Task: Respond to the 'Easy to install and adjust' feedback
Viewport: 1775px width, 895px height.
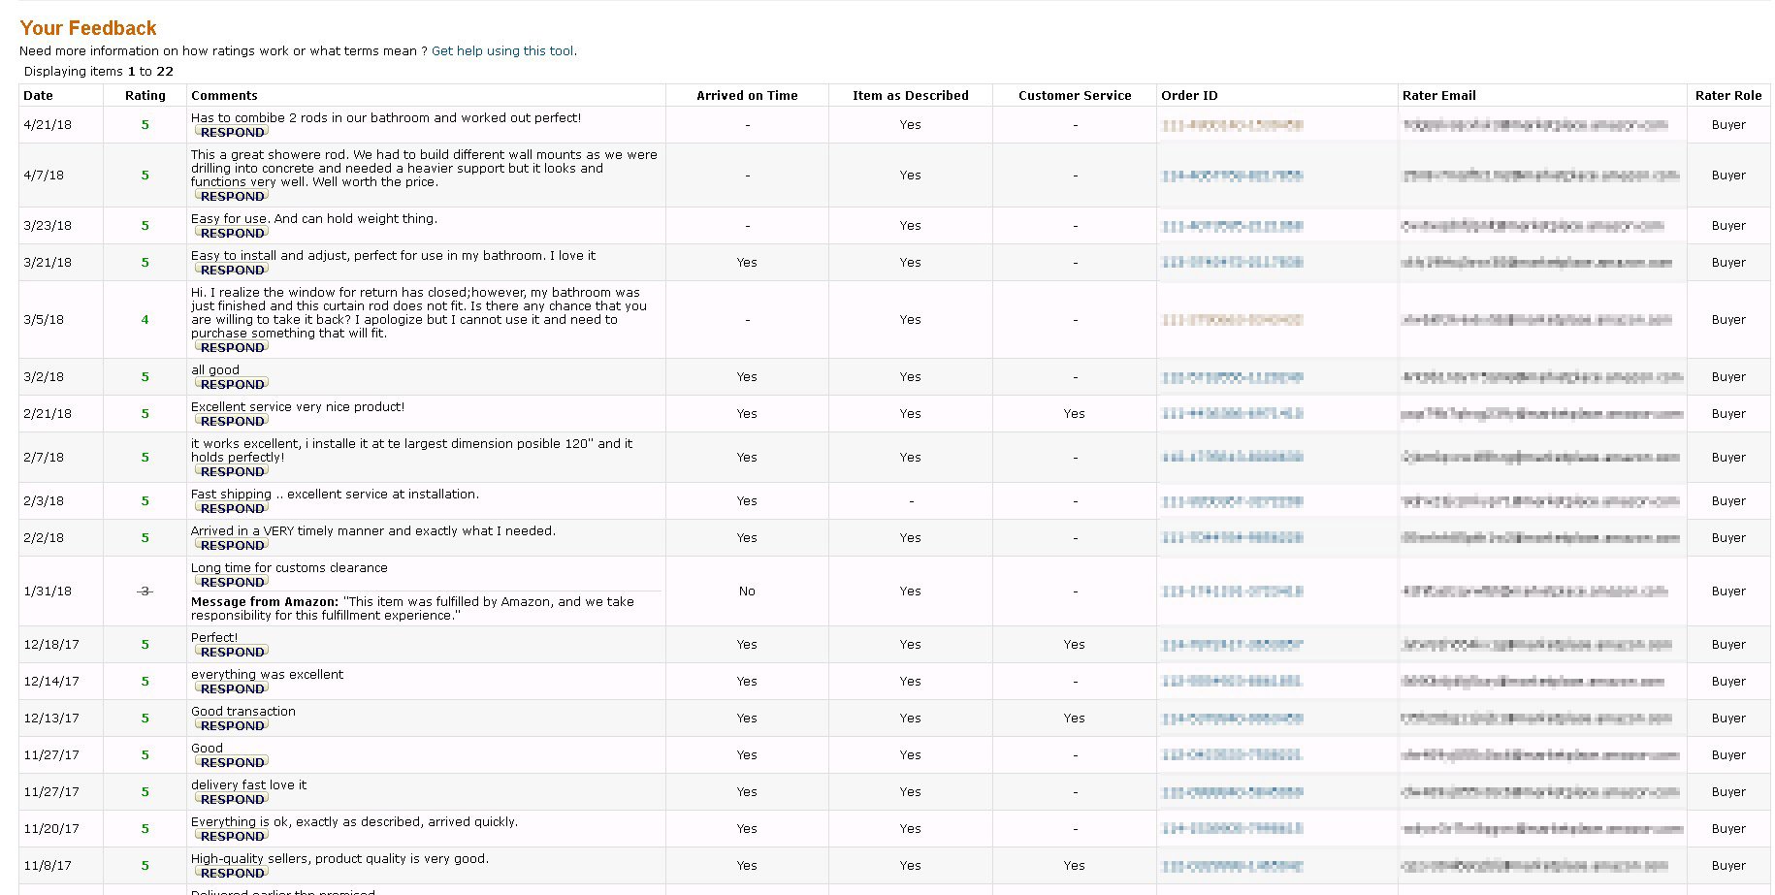Action: pyautogui.click(x=232, y=270)
